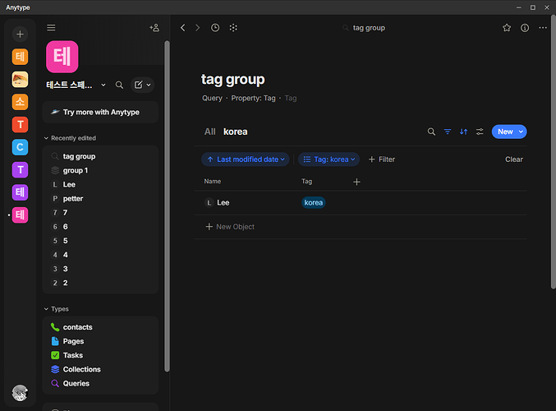Open the graph view icon

(x=233, y=28)
